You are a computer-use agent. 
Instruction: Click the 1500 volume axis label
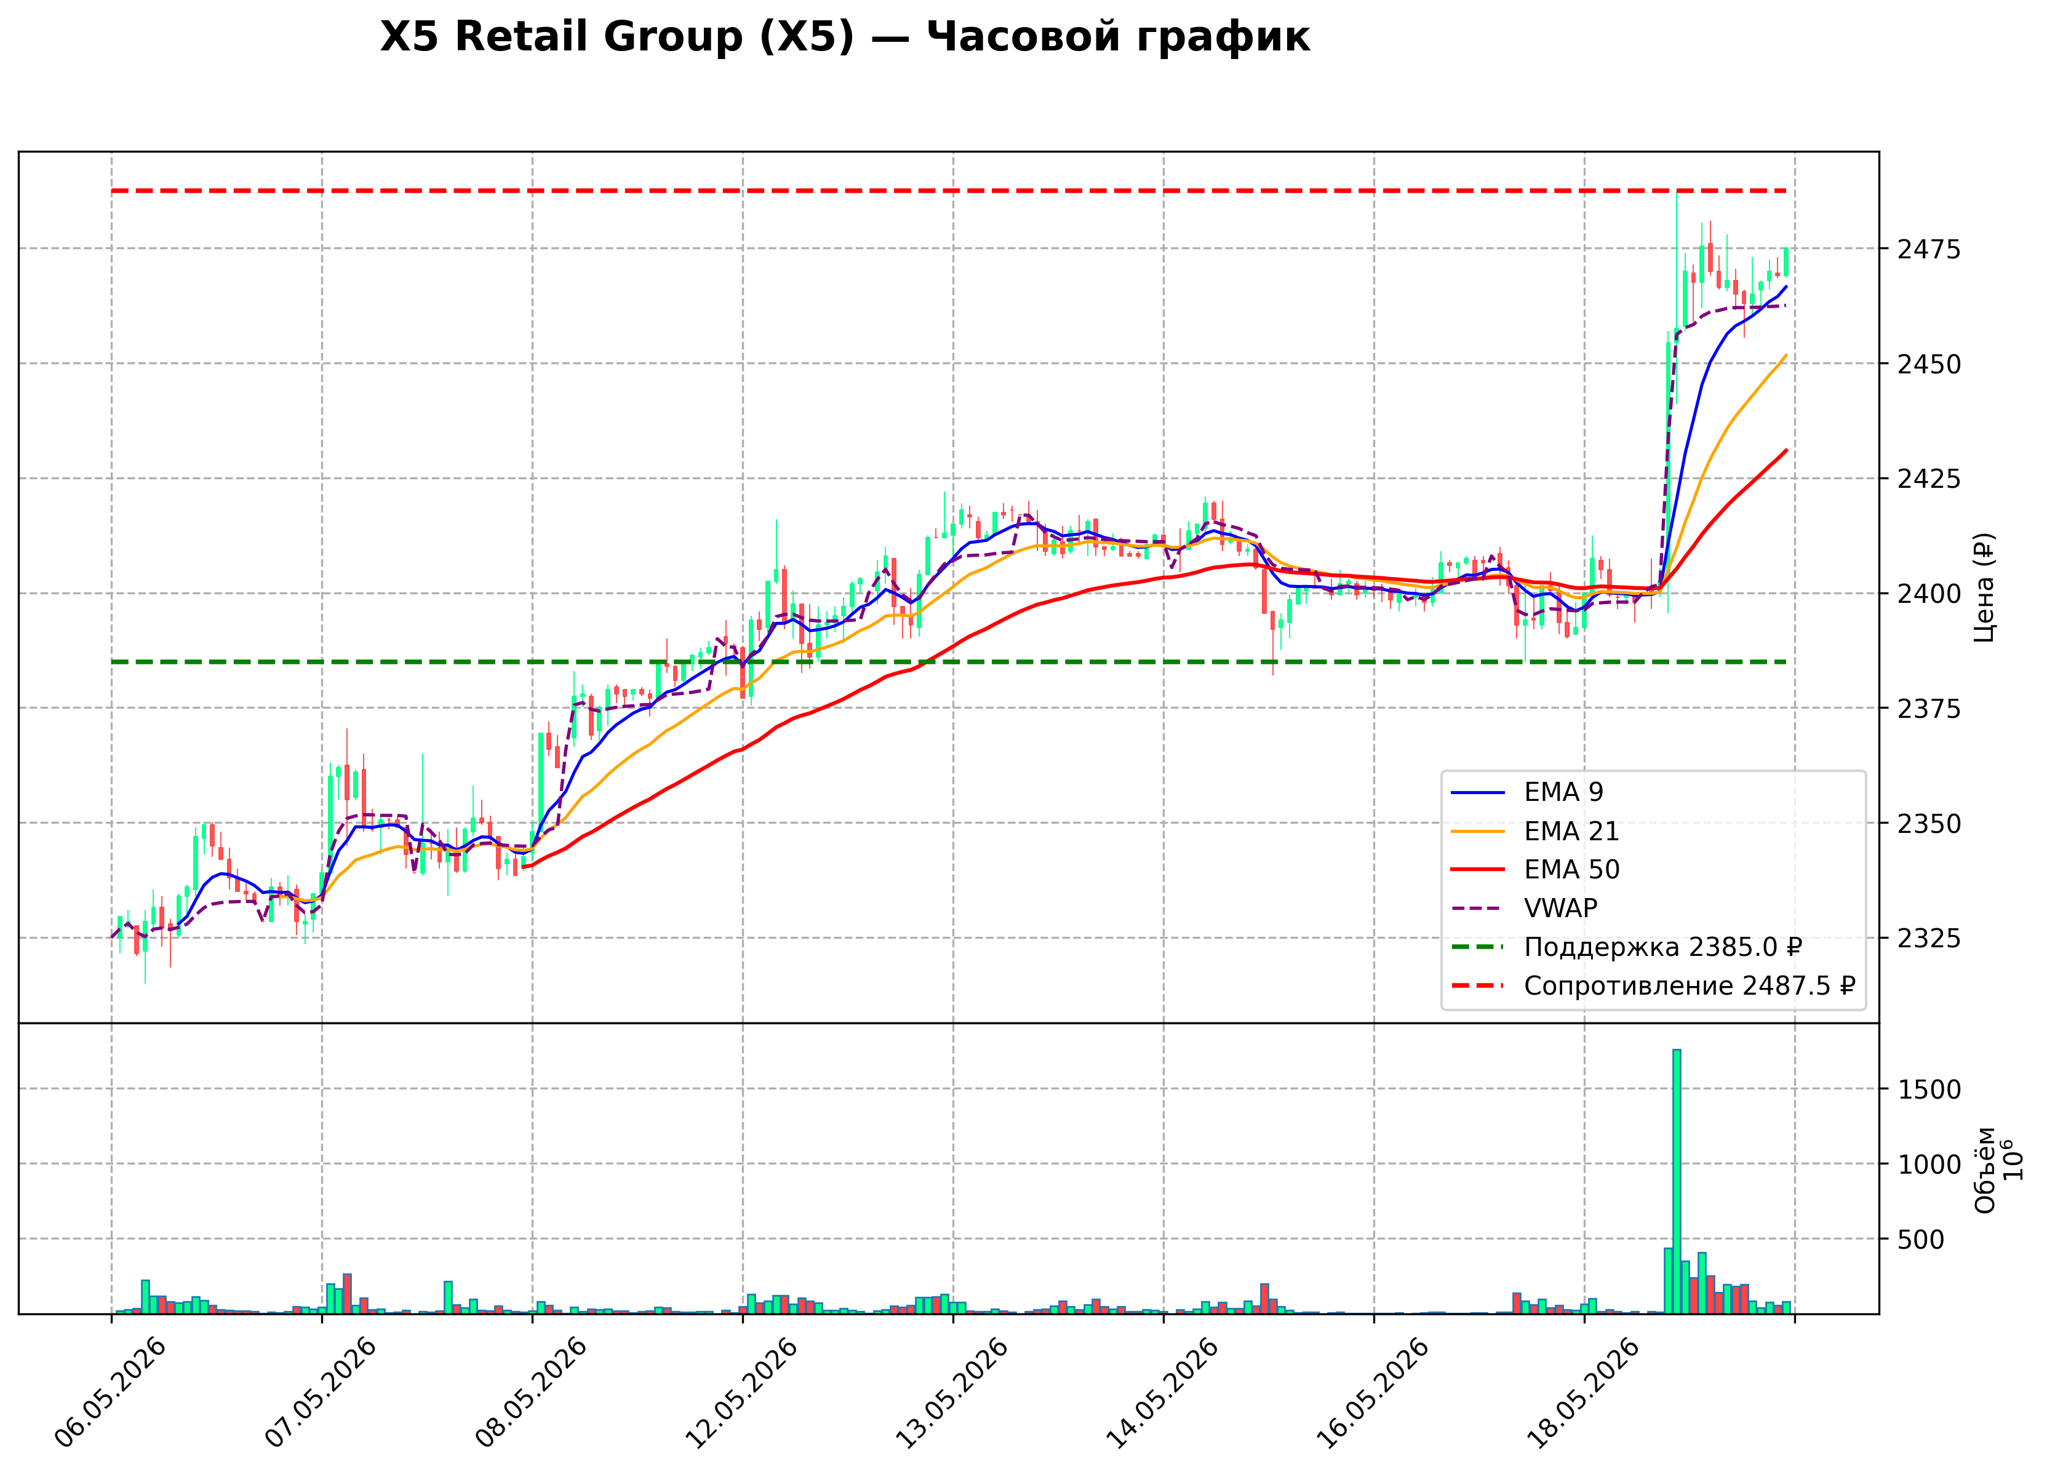(1929, 1090)
